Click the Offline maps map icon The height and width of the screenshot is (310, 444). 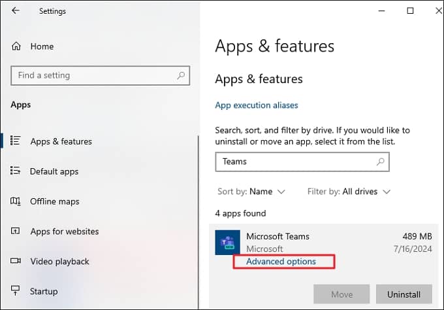15,201
